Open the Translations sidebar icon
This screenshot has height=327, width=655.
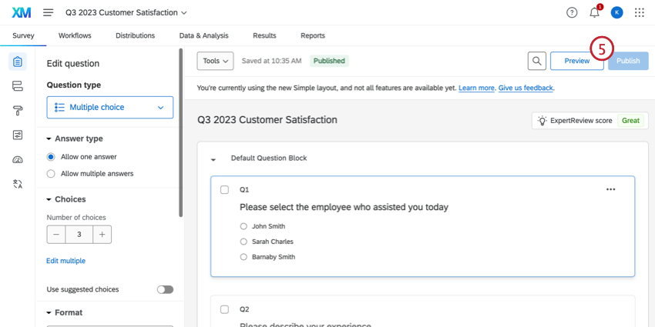pos(18,184)
